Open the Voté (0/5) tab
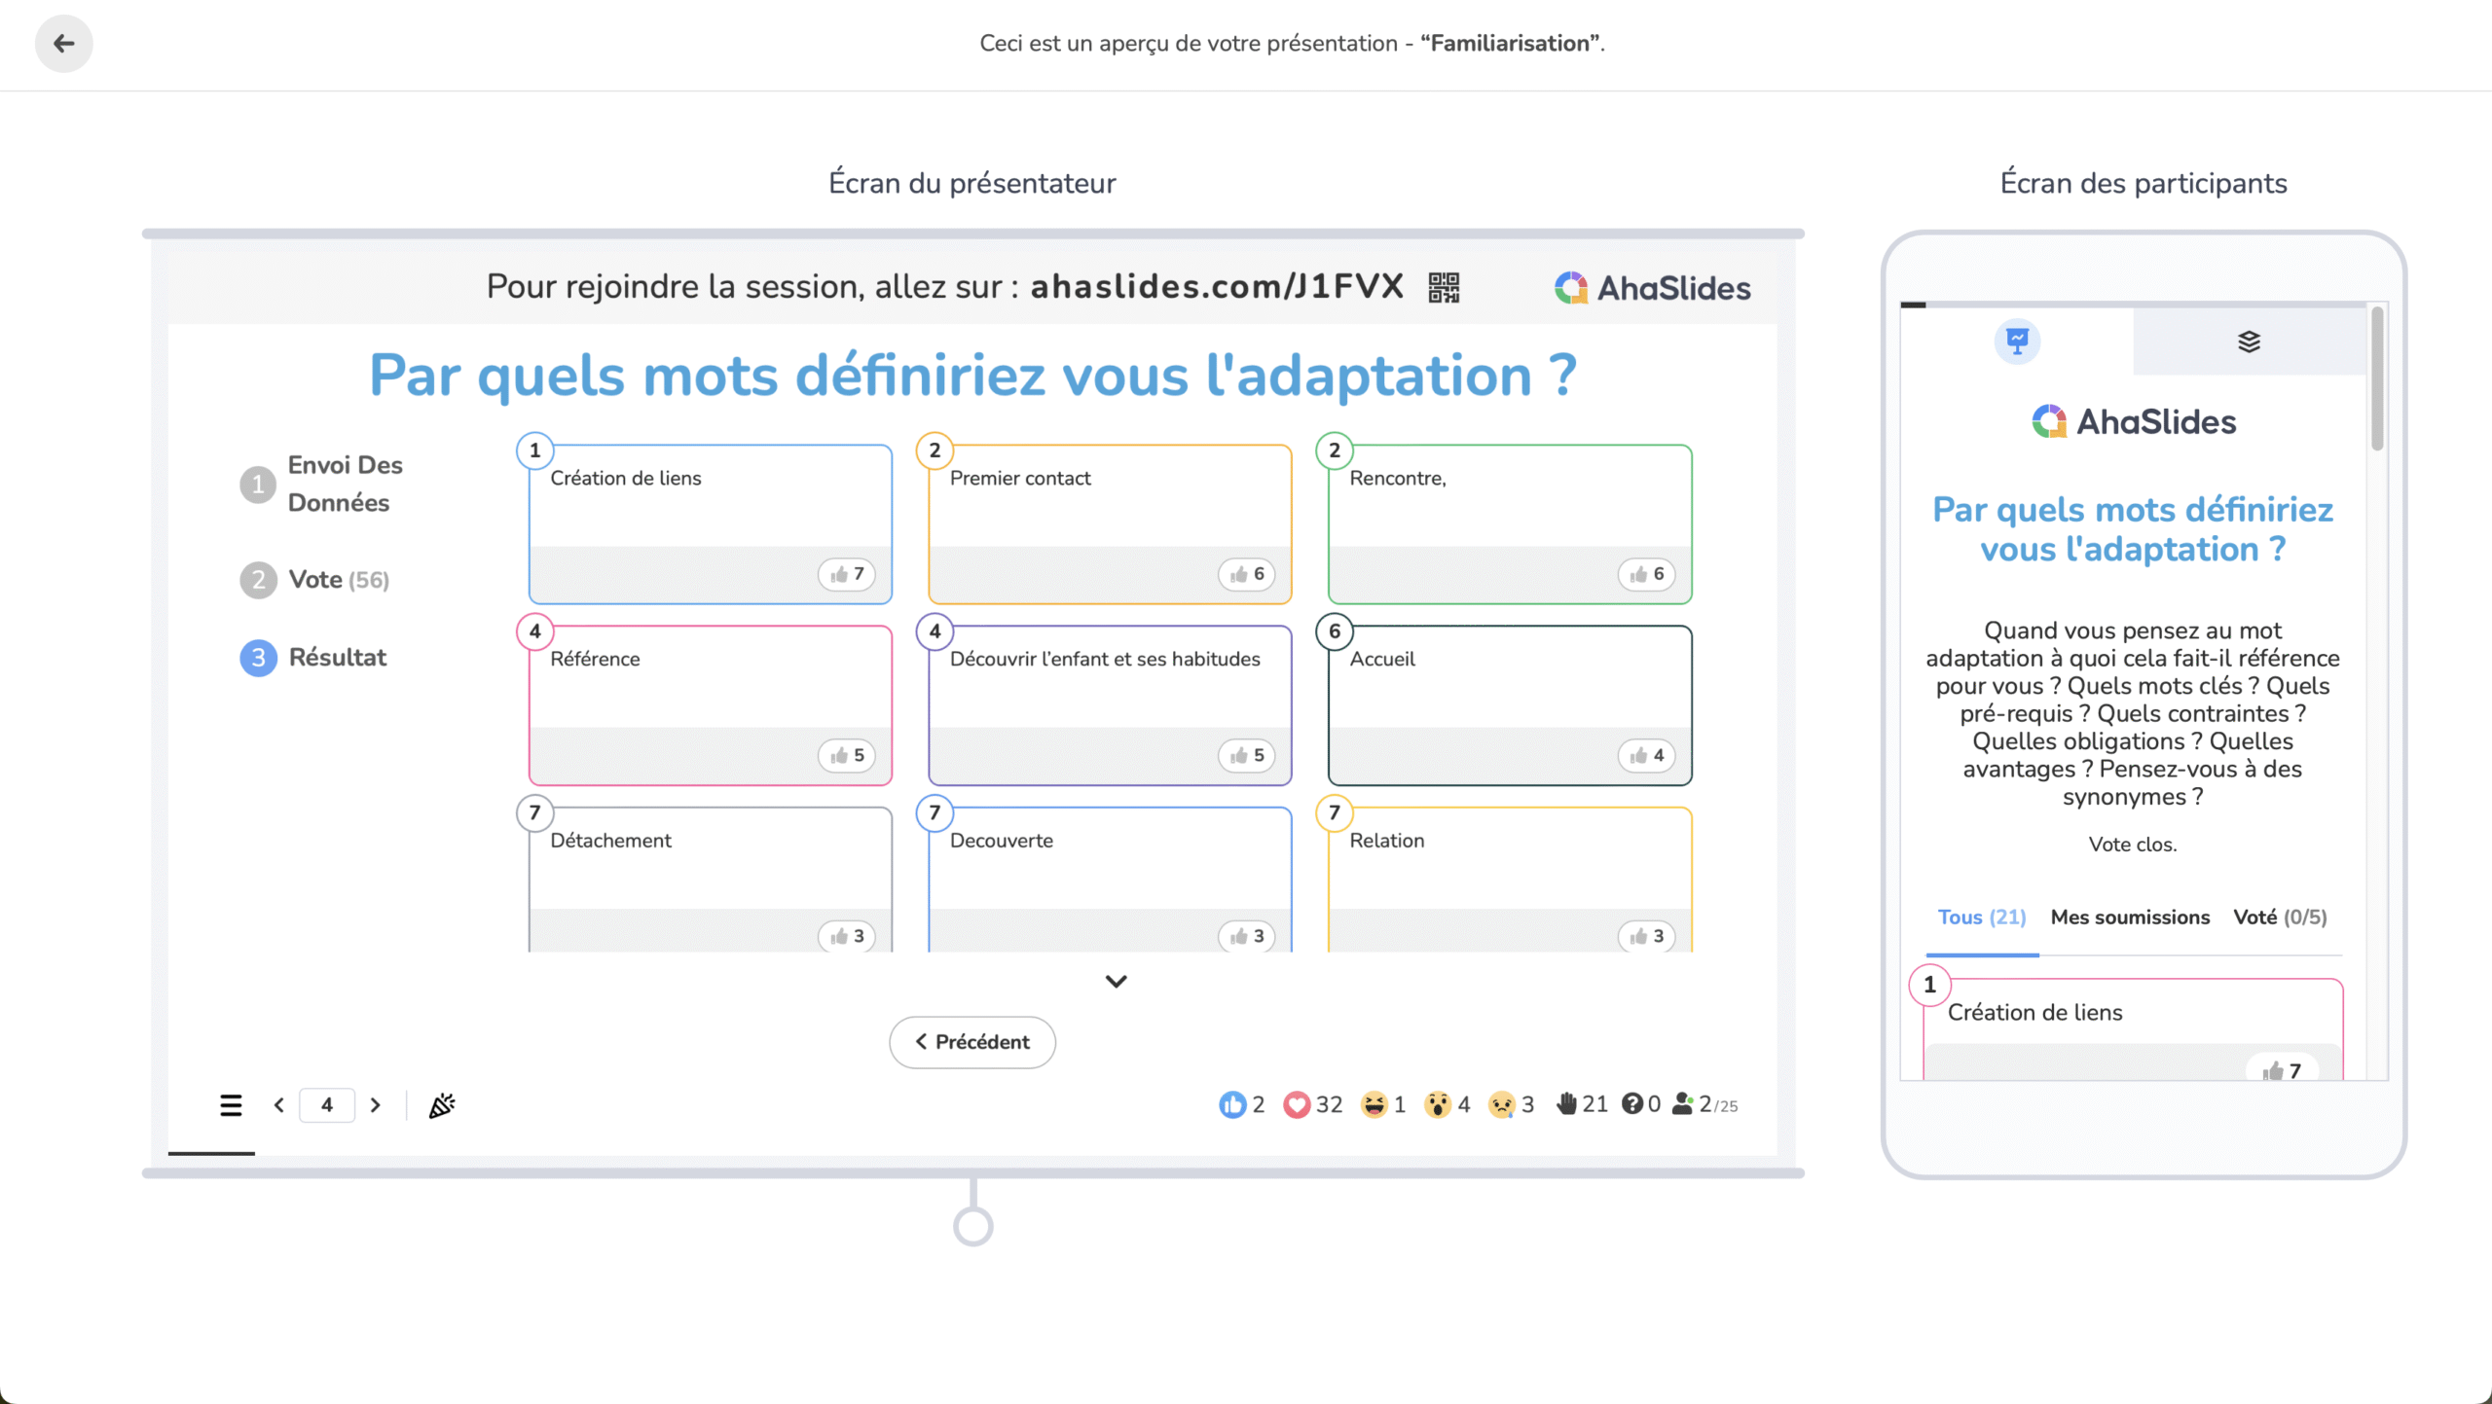This screenshot has height=1404, width=2492. pos(2280,918)
